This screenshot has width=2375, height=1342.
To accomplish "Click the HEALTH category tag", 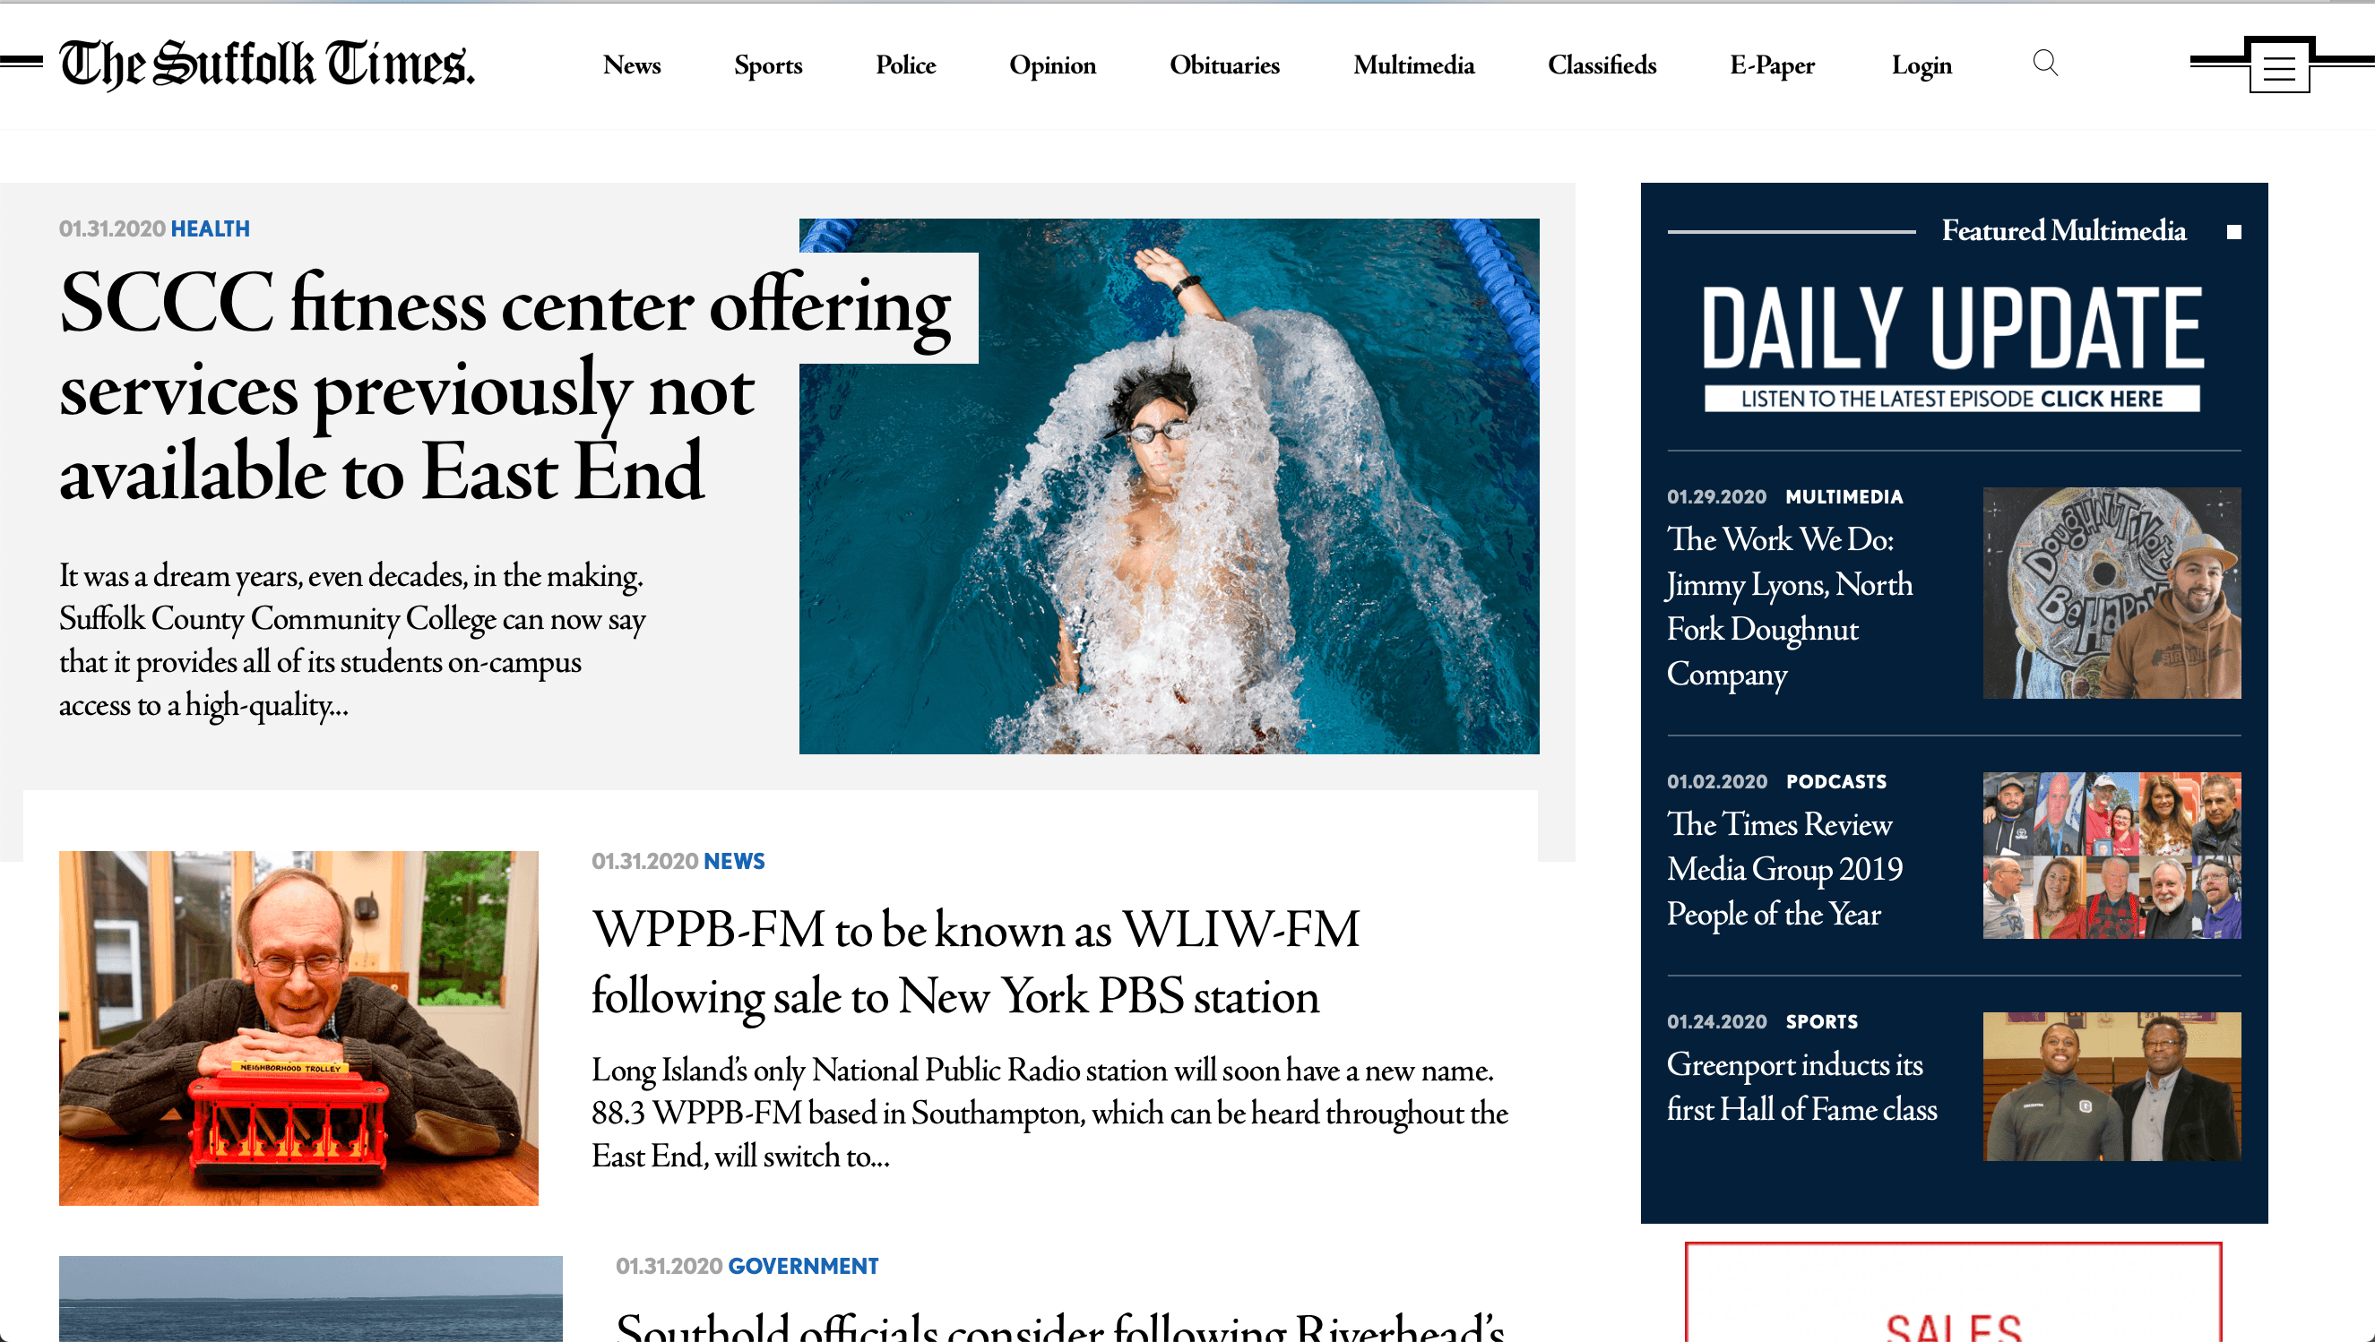I will tap(211, 228).
